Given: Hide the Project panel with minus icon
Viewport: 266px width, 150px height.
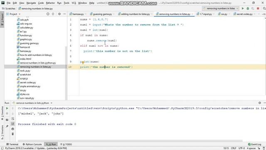Looking at the screenshot, I should [x=64, y=14].
